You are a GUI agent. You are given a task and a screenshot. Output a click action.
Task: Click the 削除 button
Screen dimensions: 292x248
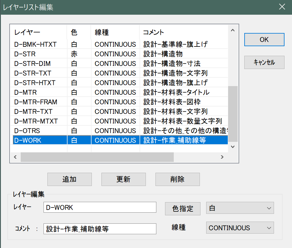tap(177, 179)
